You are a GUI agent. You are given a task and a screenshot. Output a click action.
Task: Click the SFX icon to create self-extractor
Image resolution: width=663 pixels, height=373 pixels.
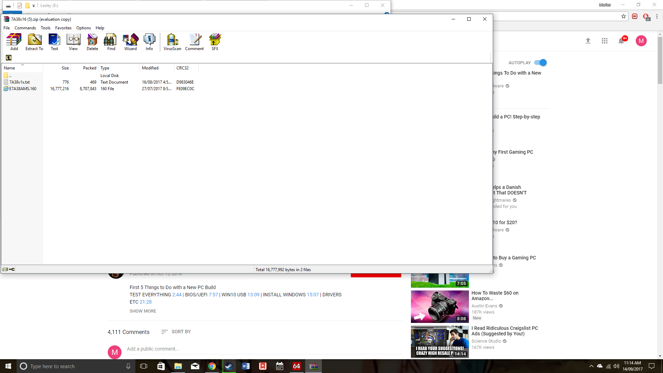tap(214, 41)
